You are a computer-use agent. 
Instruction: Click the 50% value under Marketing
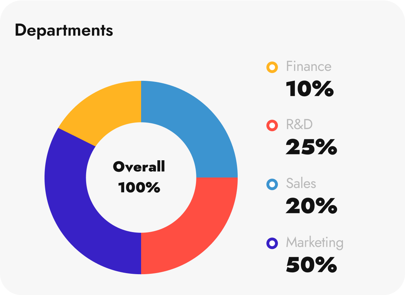click(311, 265)
